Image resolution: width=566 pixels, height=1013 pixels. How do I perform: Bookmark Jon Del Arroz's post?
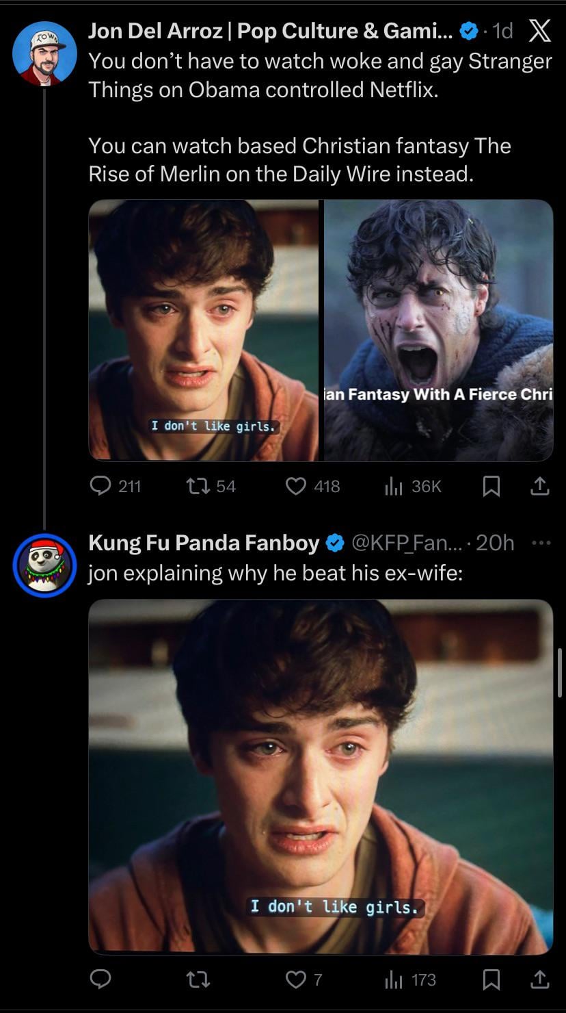pyautogui.click(x=490, y=486)
